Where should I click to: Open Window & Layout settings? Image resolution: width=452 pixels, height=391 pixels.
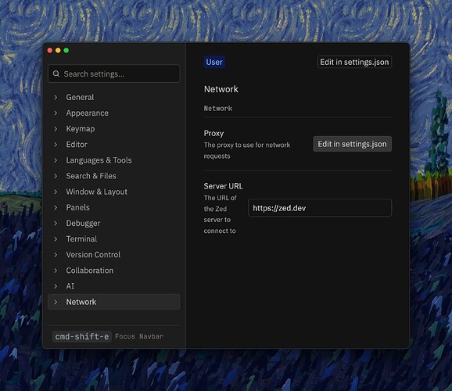point(96,192)
